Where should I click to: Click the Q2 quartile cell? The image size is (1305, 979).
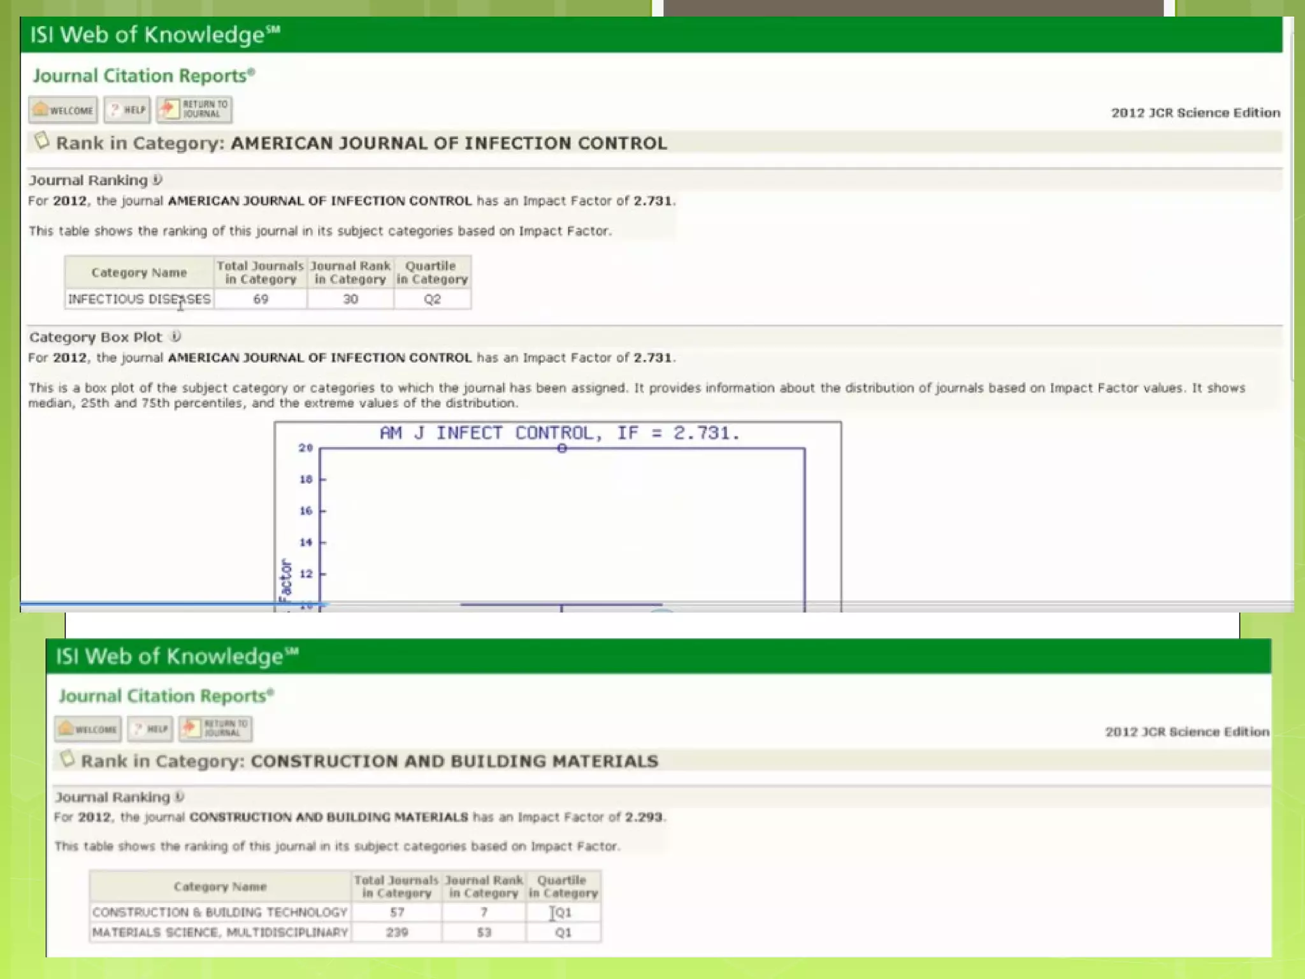pos(432,299)
